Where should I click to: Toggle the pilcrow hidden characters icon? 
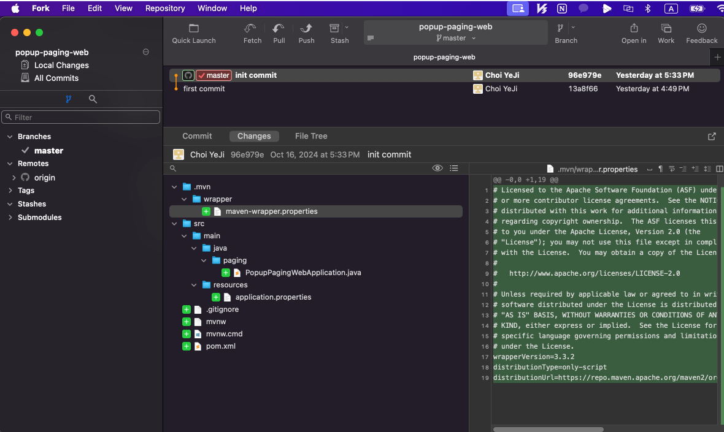click(661, 169)
